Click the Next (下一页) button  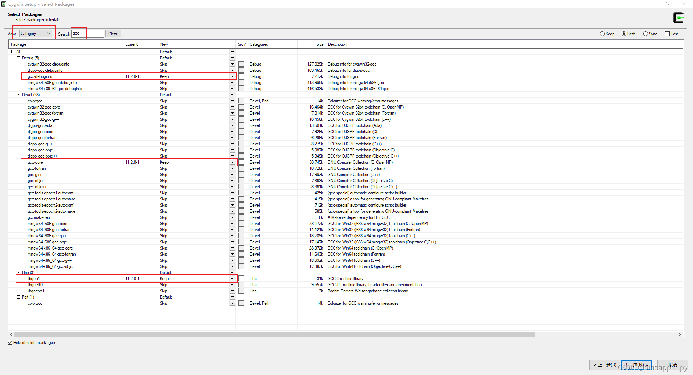pos(637,365)
